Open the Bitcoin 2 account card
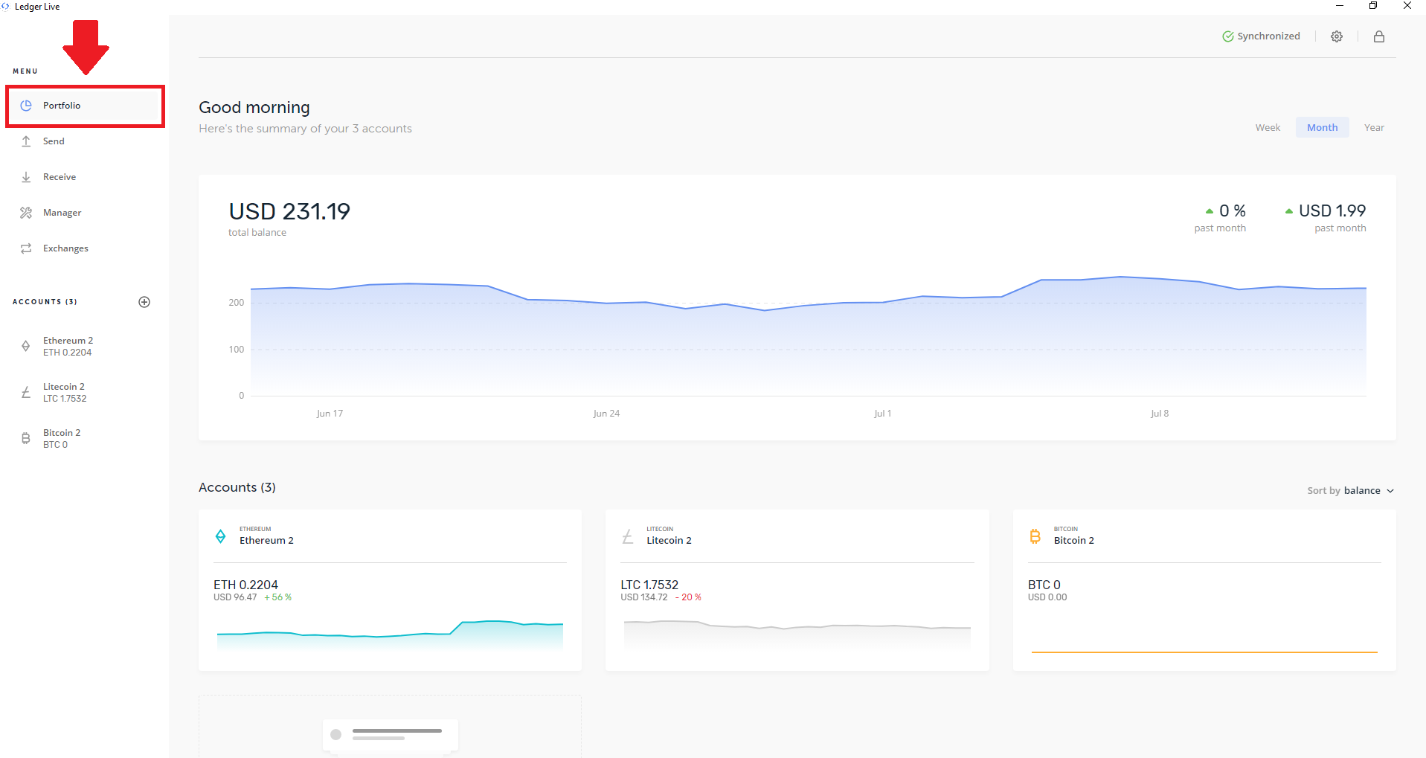The height and width of the screenshot is (758, 1426). pyautogui.click(x=1204, y=591)
